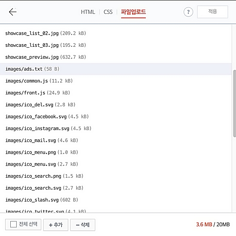Switch to the HTML tab
The image size is (236, 236).
point(88,12)
